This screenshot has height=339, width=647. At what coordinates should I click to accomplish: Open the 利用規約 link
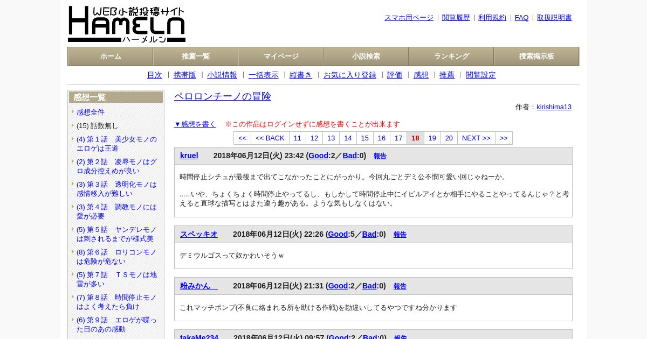(492, 18)
